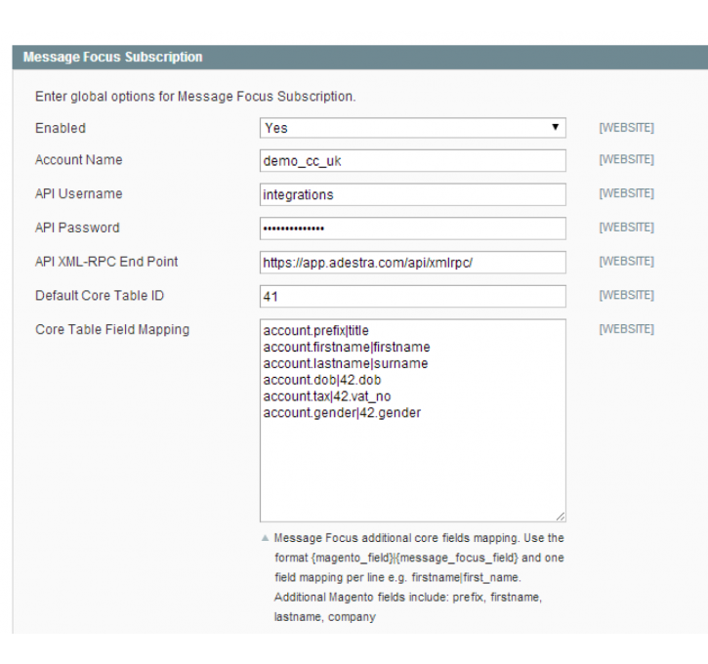Image resolution: width=708 pixels, height=664 pixels.
Task: Click the [WEBSITE] scope label beside Enabled
Action: [626, 128]
